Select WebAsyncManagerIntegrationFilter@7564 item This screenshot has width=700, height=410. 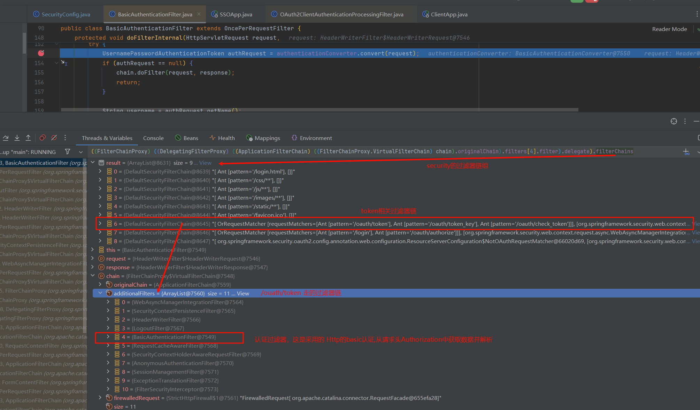pos(183,302)
